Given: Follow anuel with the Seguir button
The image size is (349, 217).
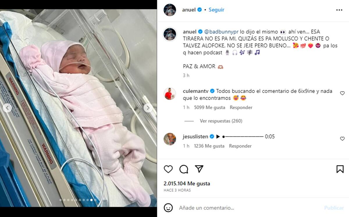Looking at the screenshot, I should tap(216, 10).
